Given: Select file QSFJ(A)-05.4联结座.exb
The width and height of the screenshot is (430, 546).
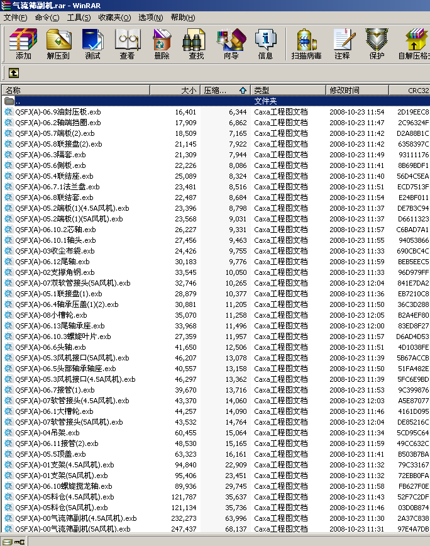Looking at the screenshot, I should (x=54, y=176).
